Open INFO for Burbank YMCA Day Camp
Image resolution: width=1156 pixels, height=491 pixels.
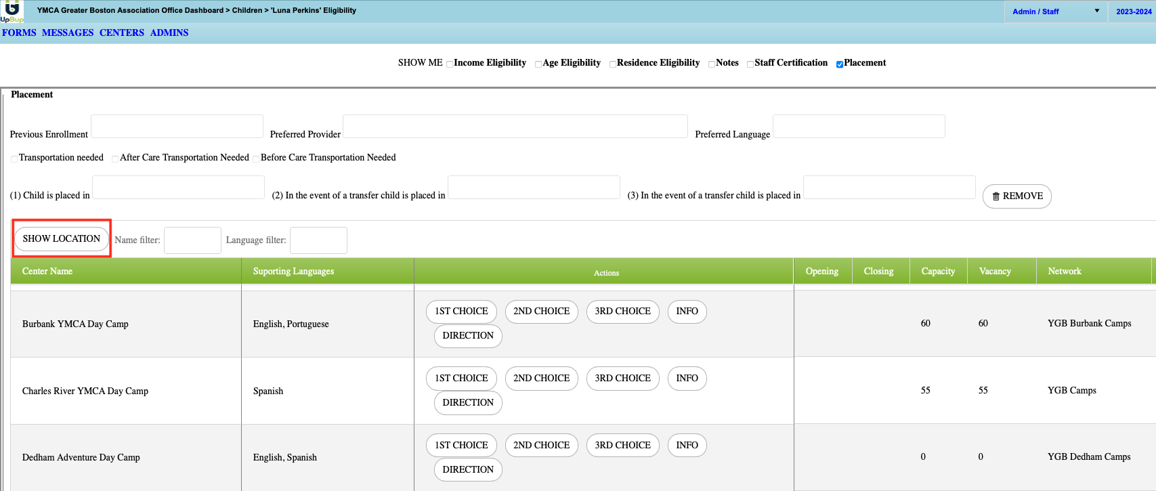tap(687, 312)
